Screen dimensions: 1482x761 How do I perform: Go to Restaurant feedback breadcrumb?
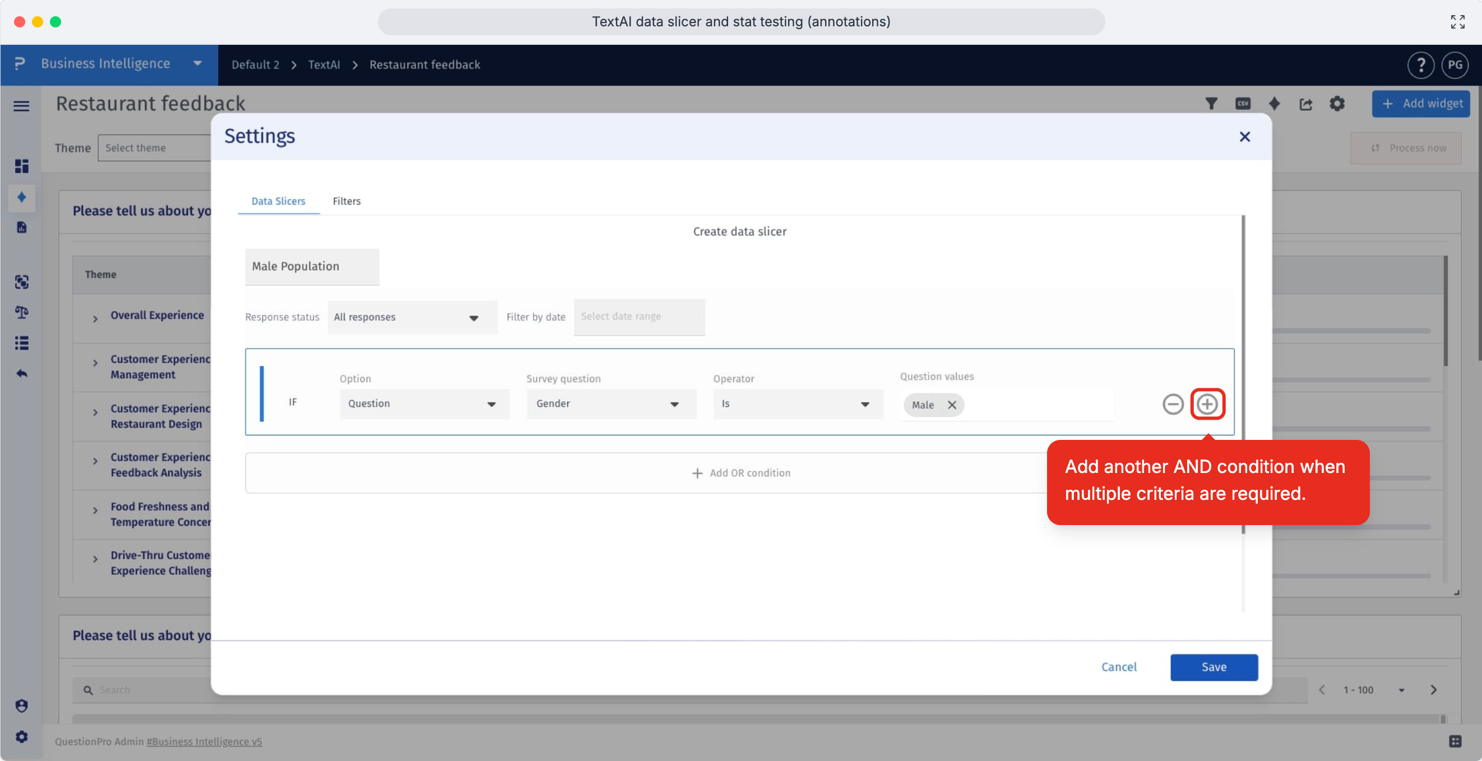coord(424,65)
